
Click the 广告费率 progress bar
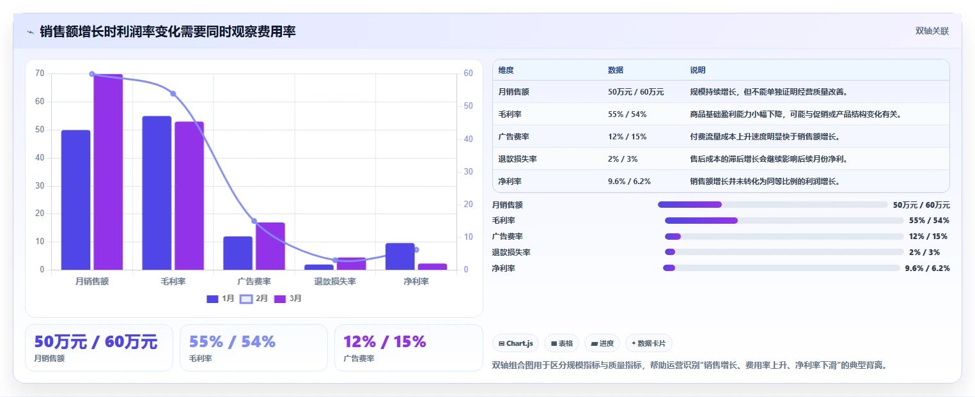pos(784,237)
